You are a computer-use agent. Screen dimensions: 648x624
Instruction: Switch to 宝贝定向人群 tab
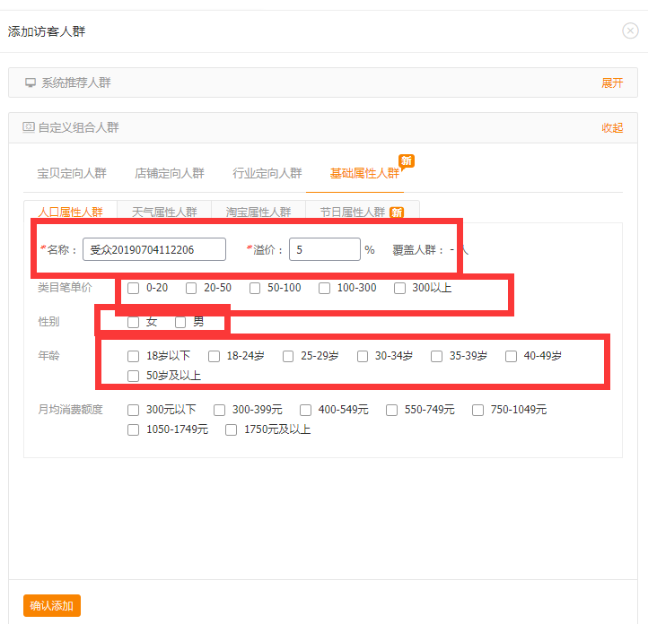(72, 174)
